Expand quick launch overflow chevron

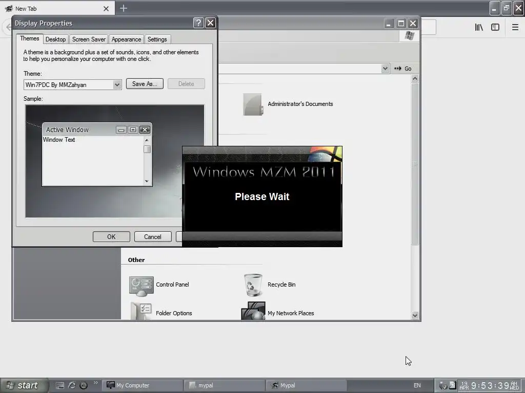pos(96,383)
